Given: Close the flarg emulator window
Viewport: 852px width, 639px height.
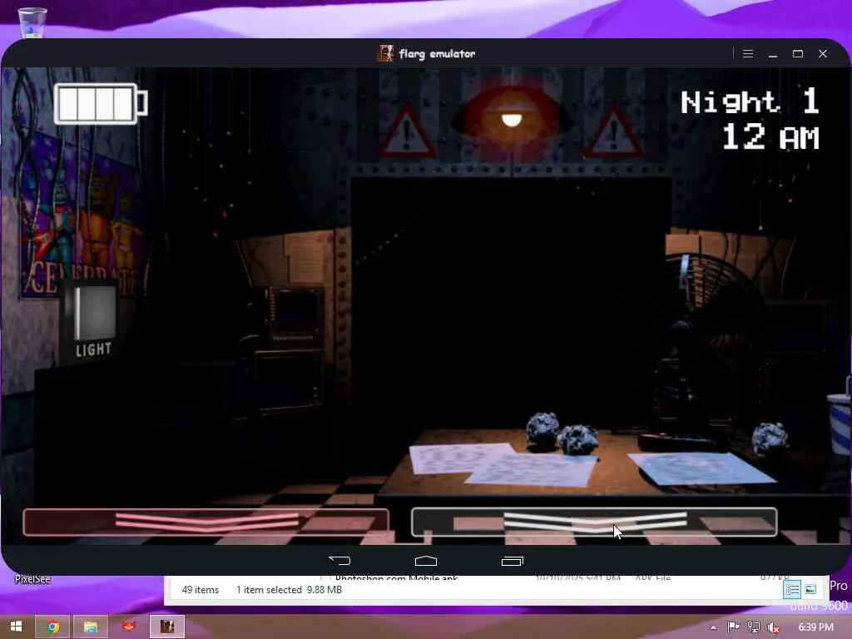Looking at the screenshot, I should (x=823, y=54).
